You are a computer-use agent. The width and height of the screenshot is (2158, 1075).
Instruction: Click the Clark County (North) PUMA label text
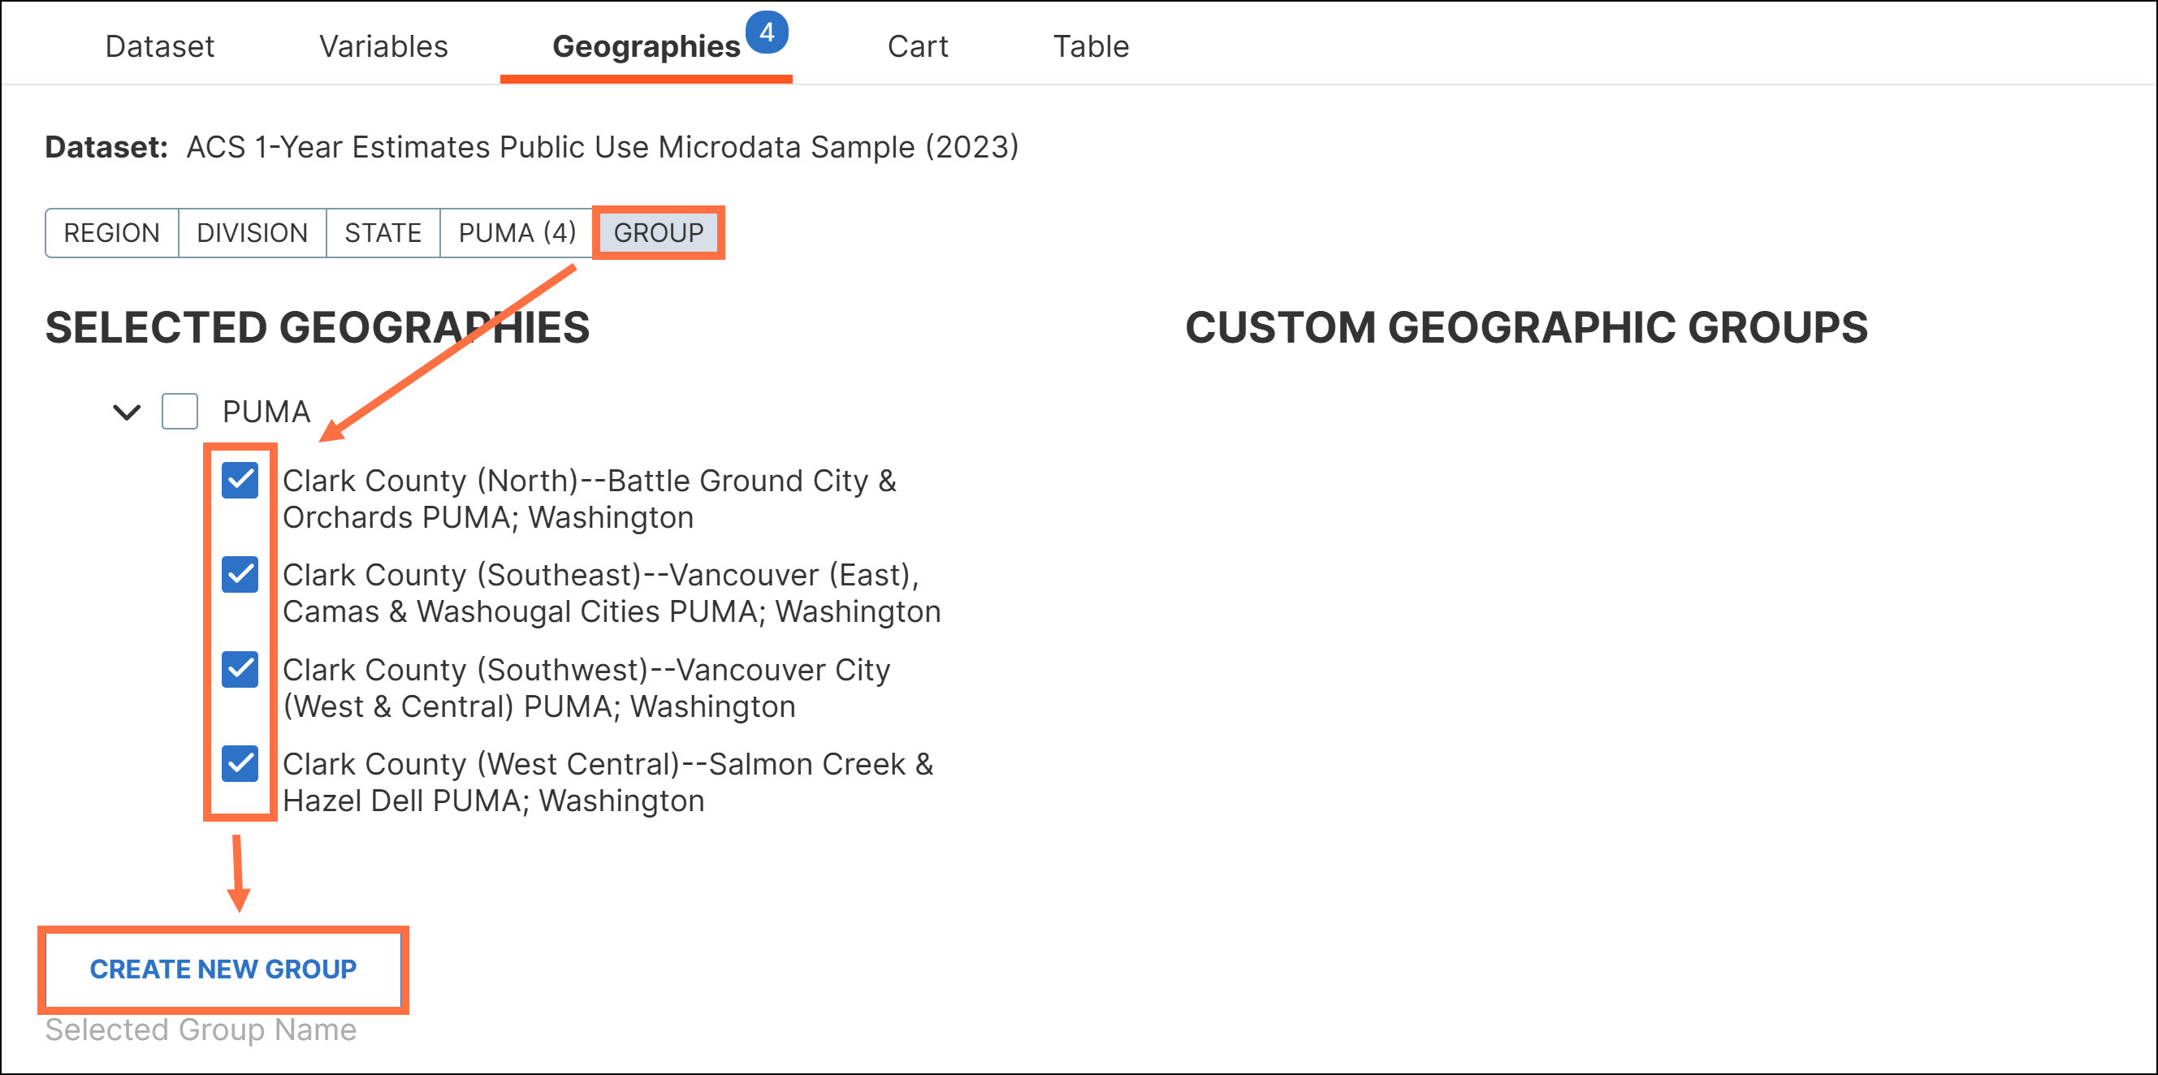(x=589, y=499)
